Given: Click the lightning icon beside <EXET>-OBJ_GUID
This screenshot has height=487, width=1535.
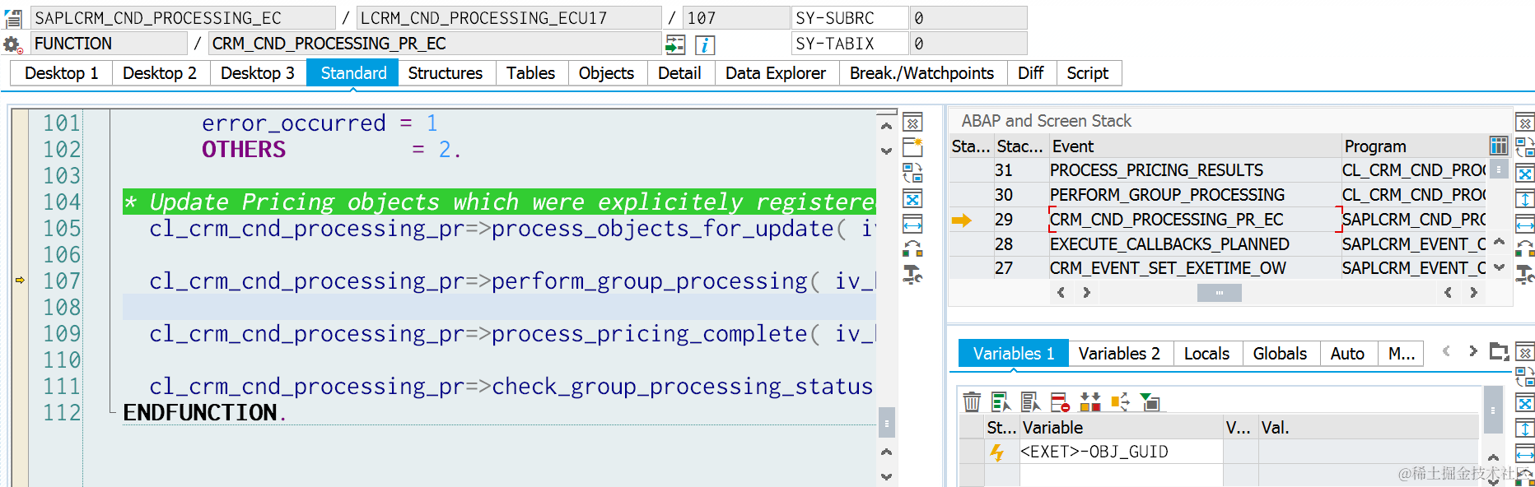Looking at the screenshot, I should (996, 452).
